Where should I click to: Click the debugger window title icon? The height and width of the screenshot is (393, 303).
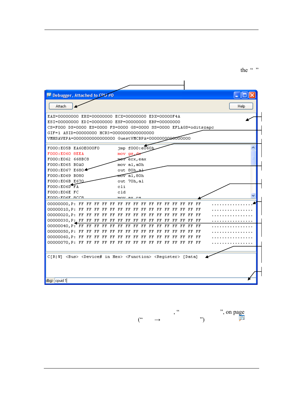pos(49,95)
